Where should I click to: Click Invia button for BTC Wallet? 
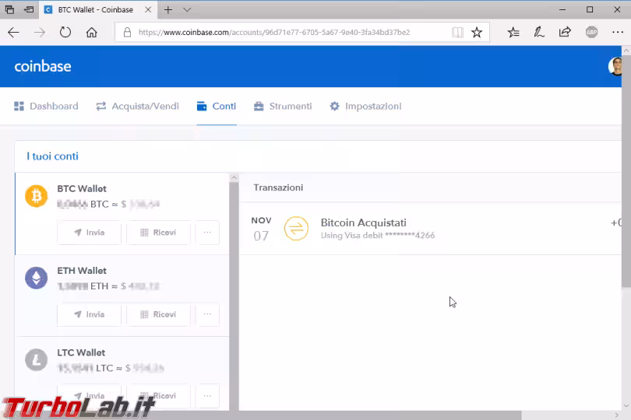pyautogui.click(x=90, y=233)
